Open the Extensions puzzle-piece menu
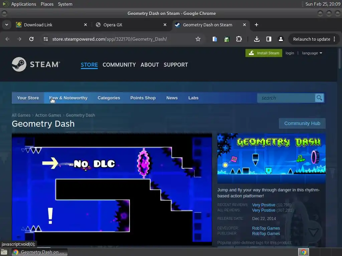 [x=239, y=39]
